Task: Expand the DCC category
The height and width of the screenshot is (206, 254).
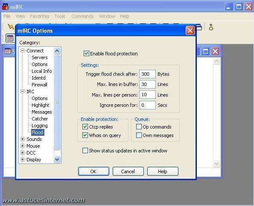Action: coord(23,152)
